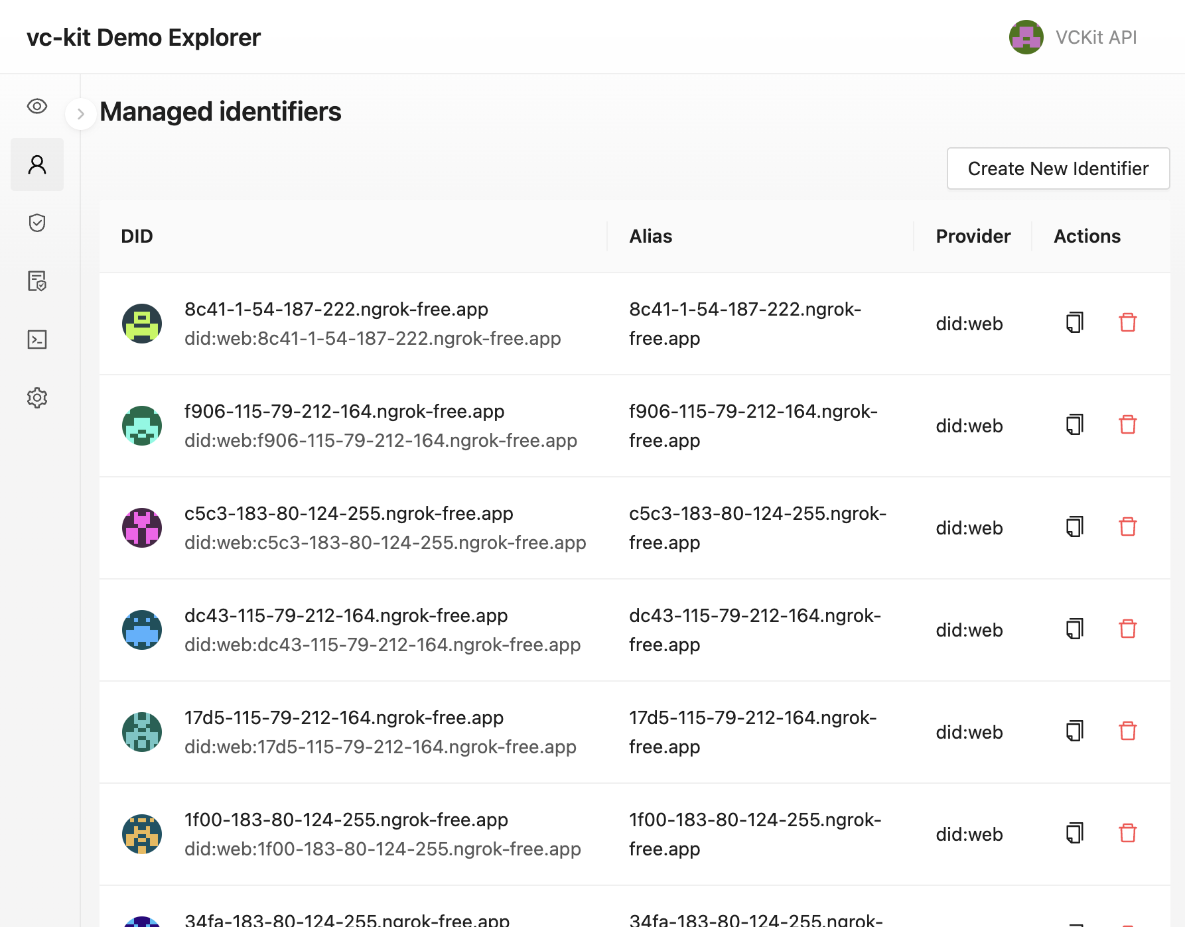Click text did:web:8c41-1-54-187-222.ngrok-free.app
The width and height of the screenshot is (1185, 927).
[x=373, y=339]
